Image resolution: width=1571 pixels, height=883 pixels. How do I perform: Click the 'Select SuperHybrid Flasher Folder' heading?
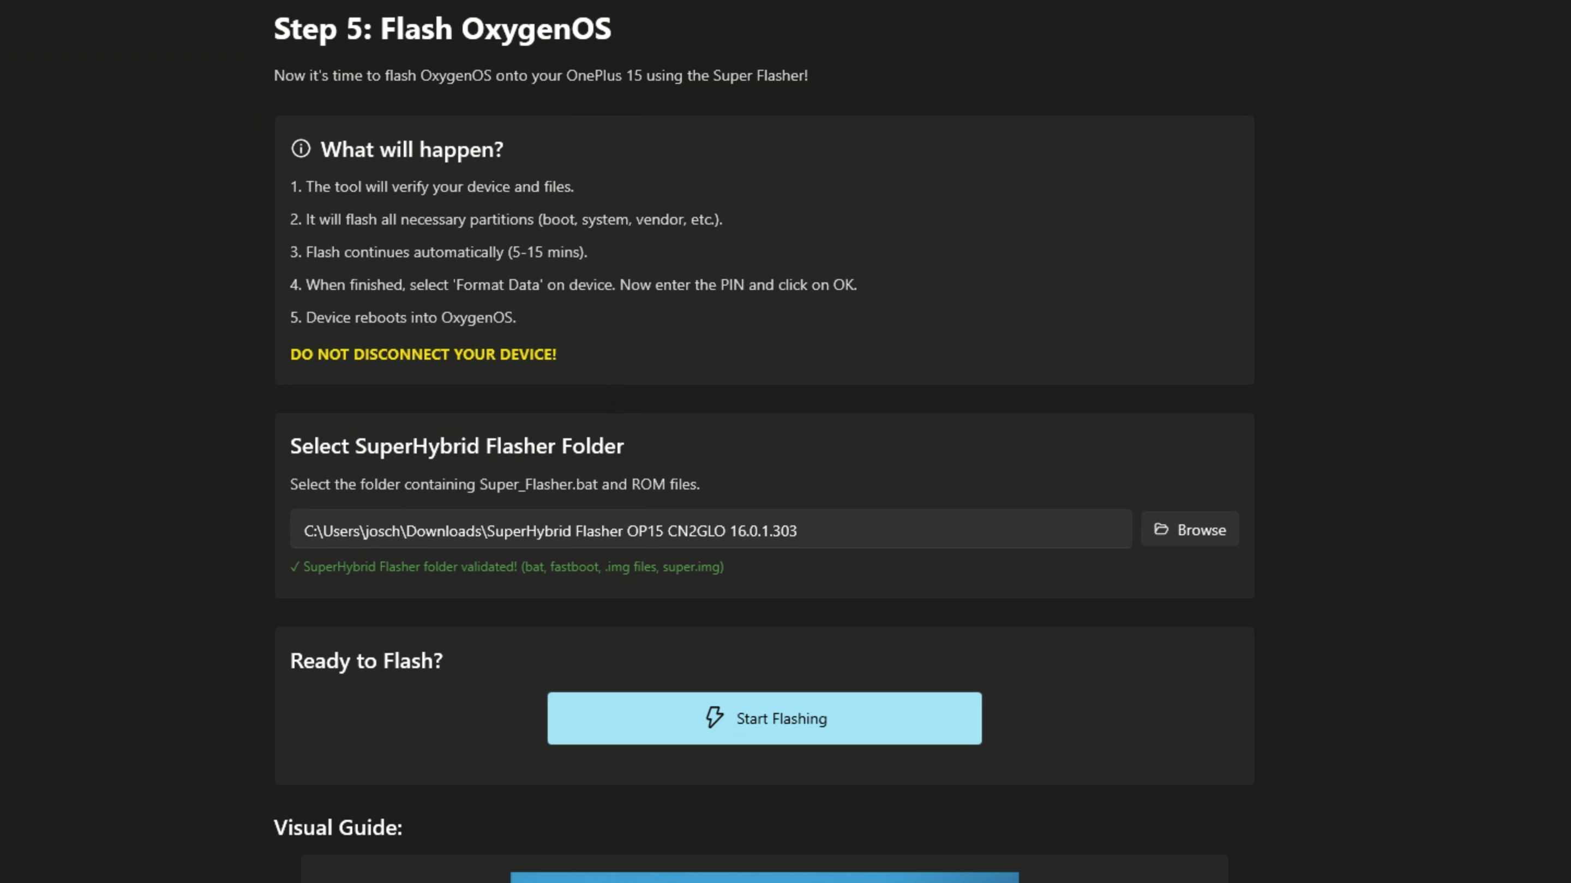[x=457, y=446]
